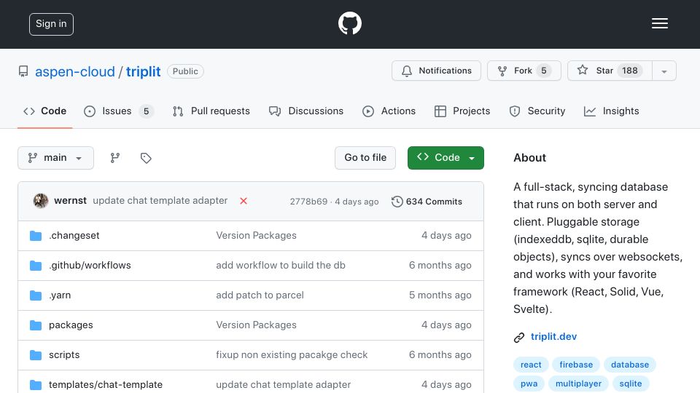The height and width of the screenshot is (393, 700).
Task: Click the packages folder icon
Action: [36, 325]
